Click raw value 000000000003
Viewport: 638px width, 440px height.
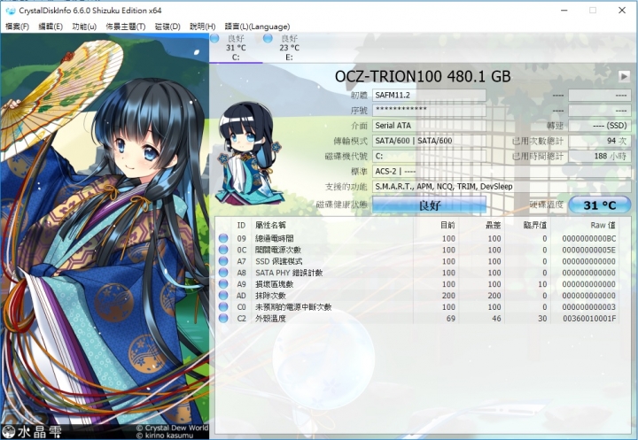point(588,307)
